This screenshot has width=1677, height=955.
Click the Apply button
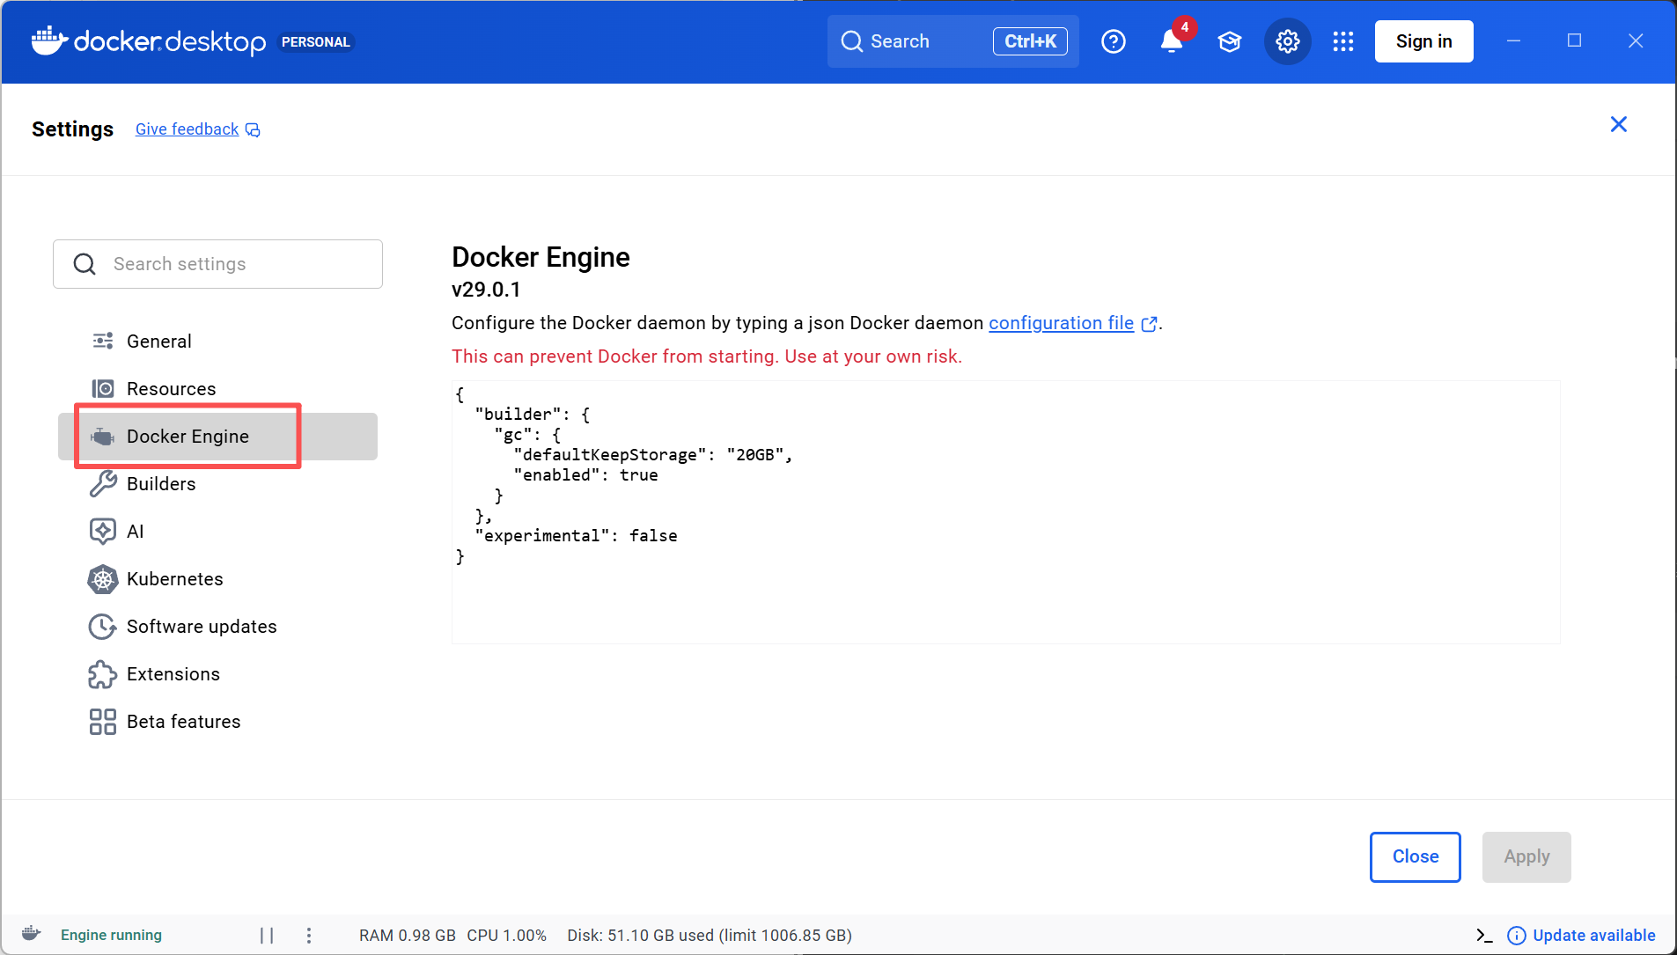[1526, 856]
